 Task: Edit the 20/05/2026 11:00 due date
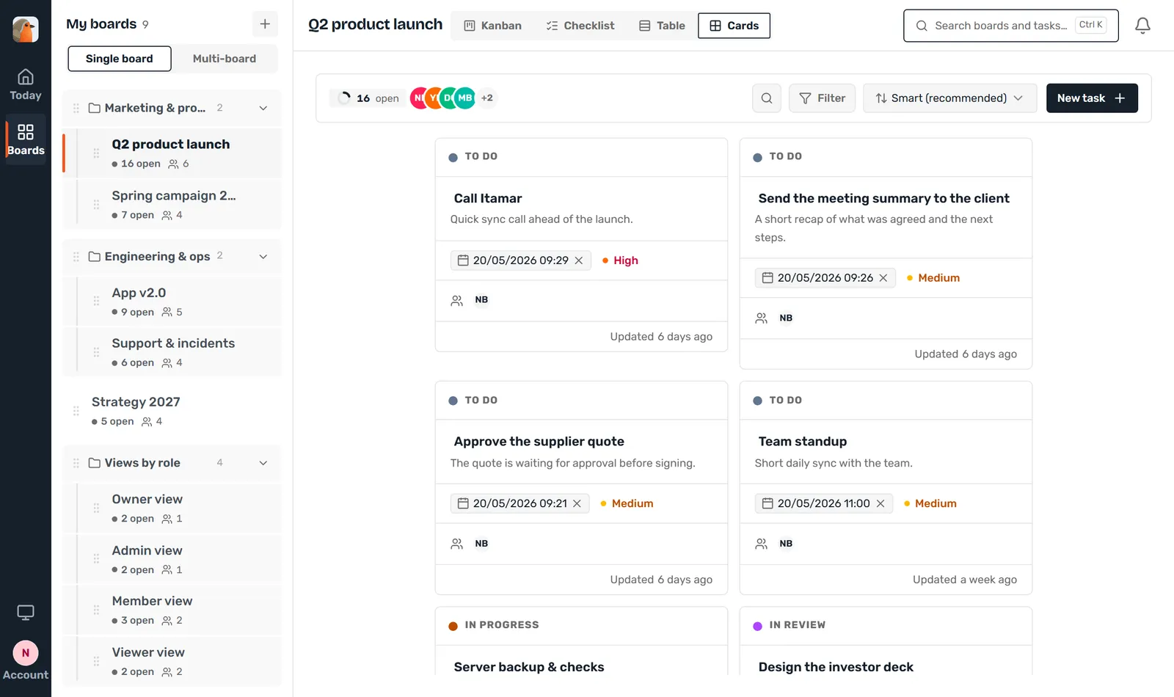[x=823, y=503]
